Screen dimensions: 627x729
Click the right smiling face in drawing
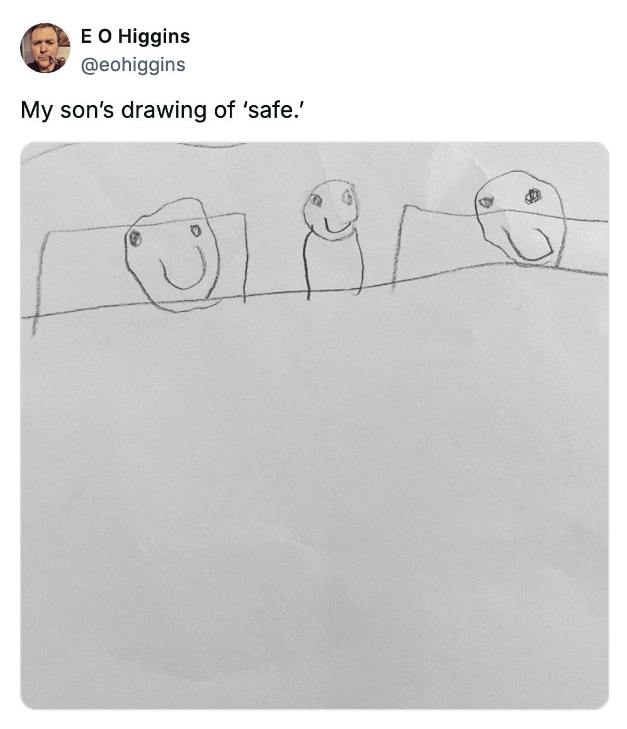(520, 218)
